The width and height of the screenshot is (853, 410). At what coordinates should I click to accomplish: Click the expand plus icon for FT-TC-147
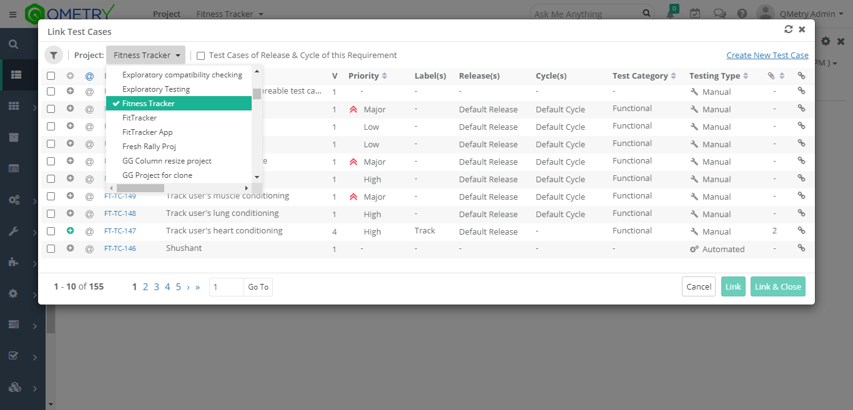[70, 231]
